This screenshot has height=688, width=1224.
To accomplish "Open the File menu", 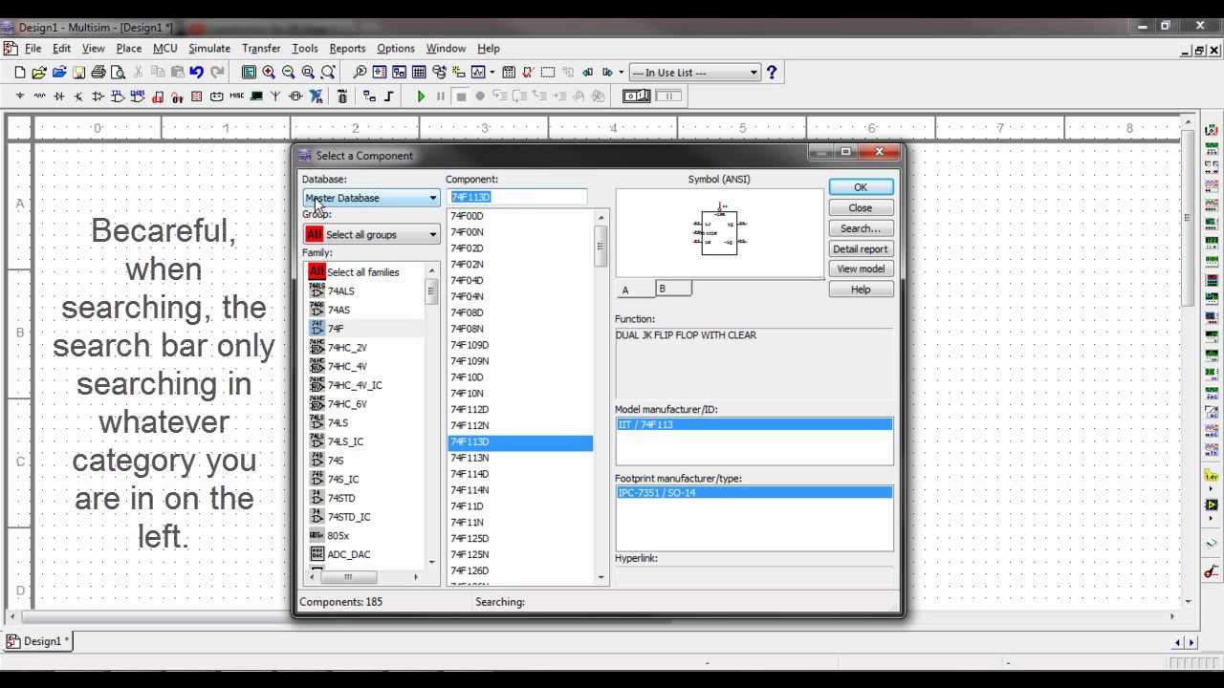I will pos(33,48).
